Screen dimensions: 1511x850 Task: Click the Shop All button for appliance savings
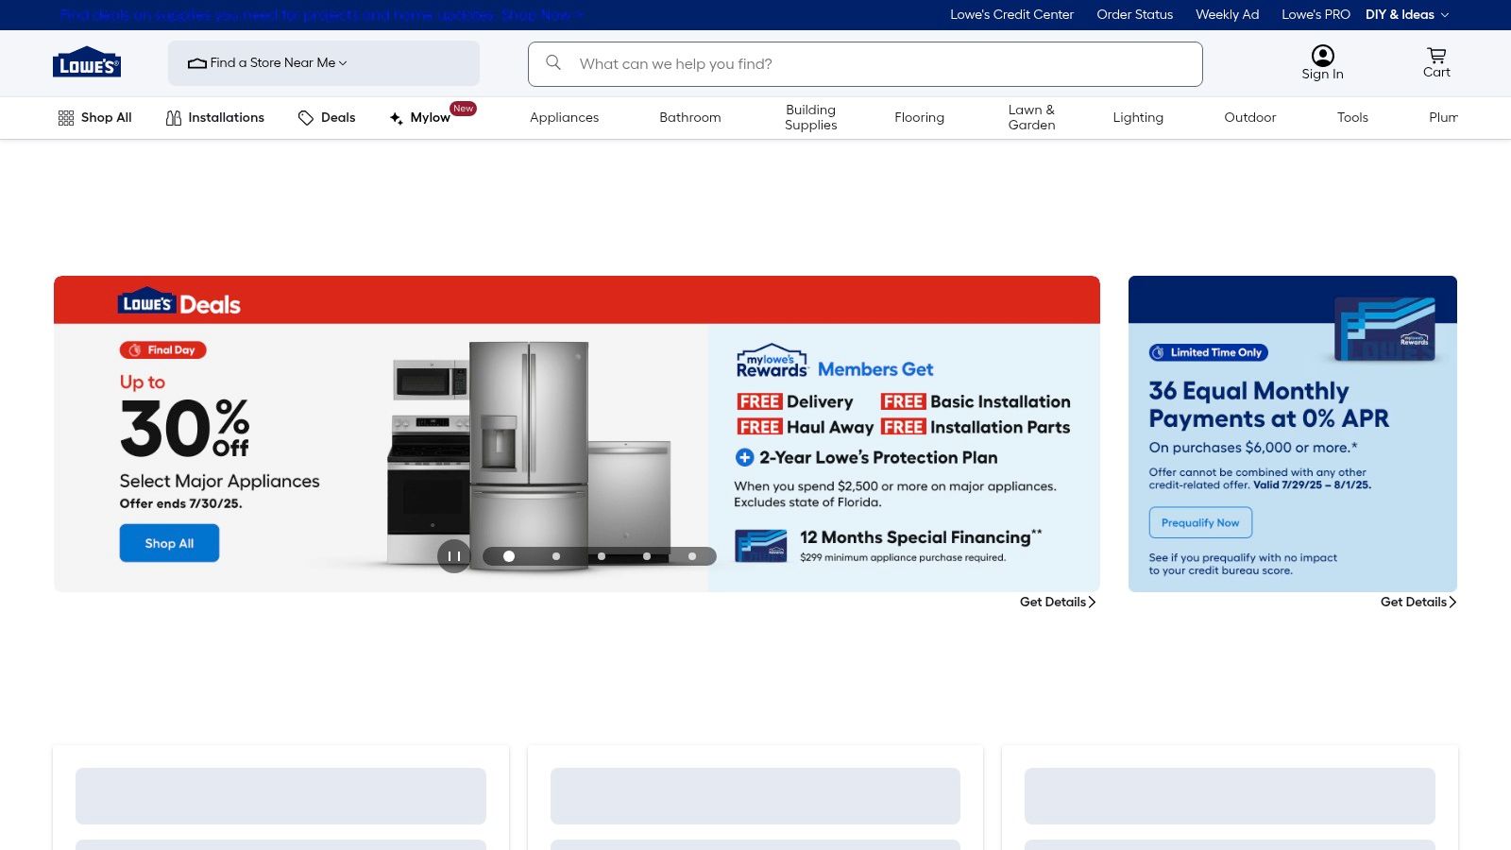point(169,542)
